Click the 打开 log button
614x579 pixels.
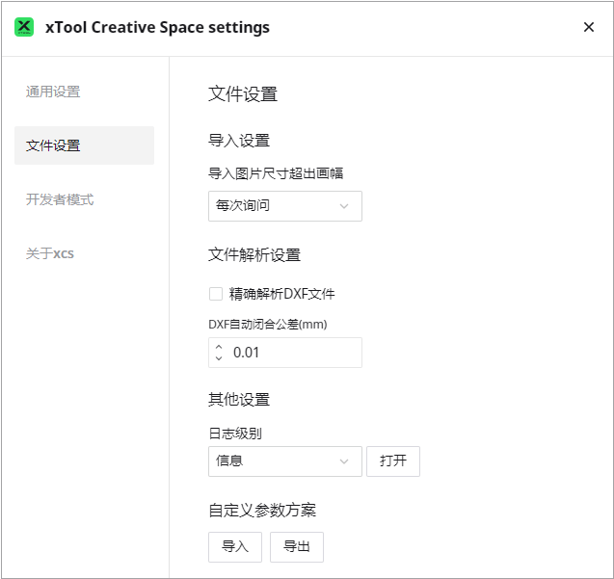393,461
